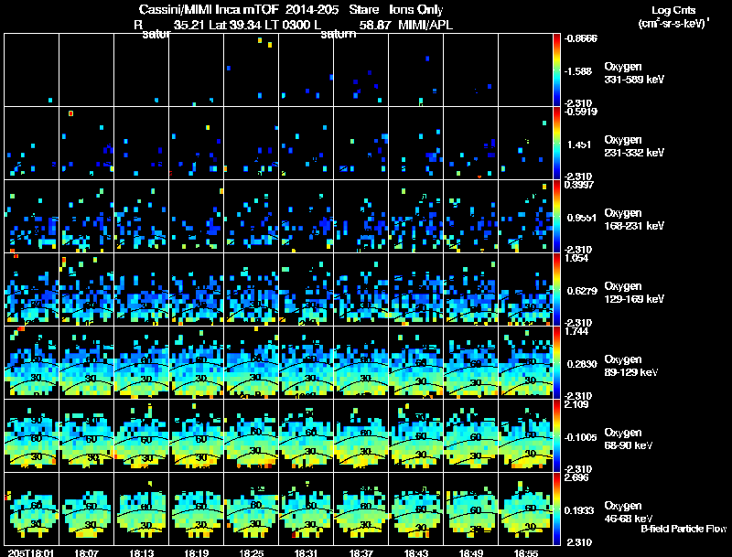
Task: Click the Oxygen 331-589 keV color bar
Action: (558, 70)
